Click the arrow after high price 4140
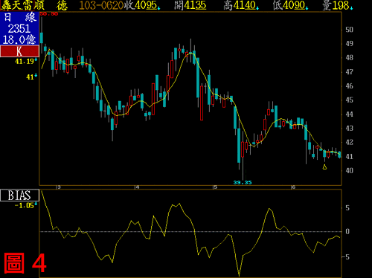This screenshot has height=278, width=372. (257, 8)
